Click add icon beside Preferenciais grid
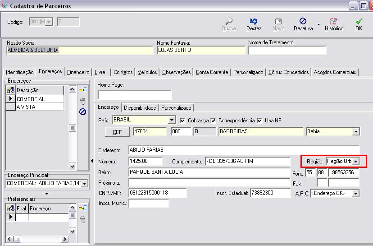The height and width of the screenshot is (246, 373). (82, 208)
